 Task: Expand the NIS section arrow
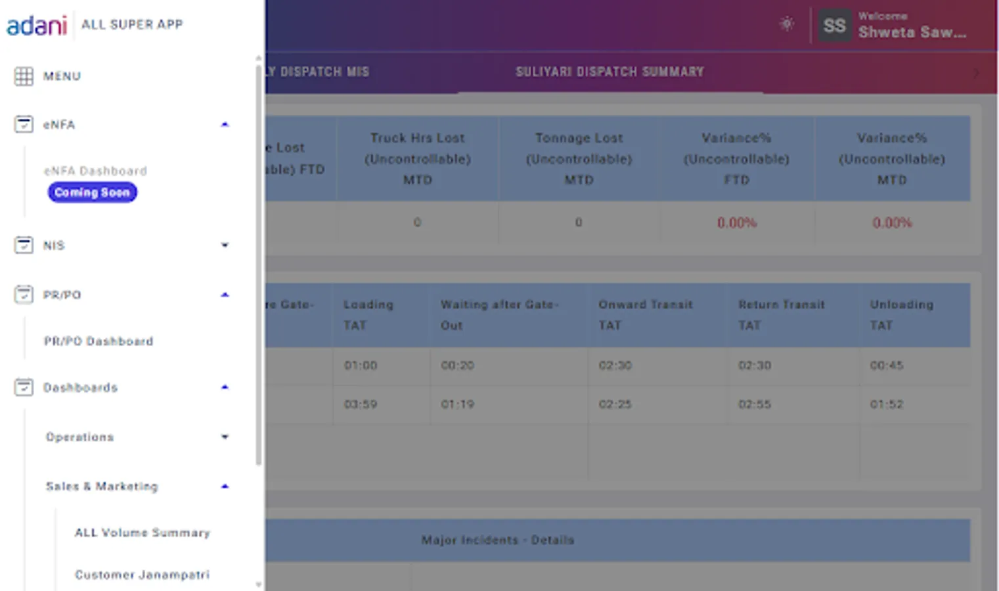[x=225, y=245]
